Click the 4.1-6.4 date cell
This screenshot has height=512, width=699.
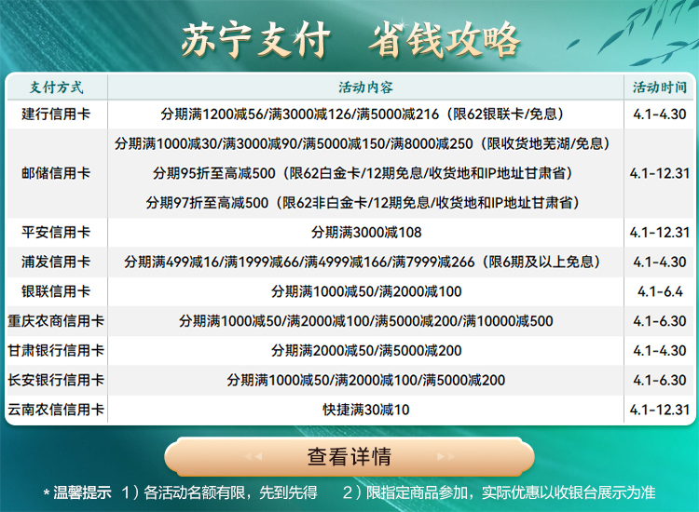pyautogui.click(x=660, y=291)
